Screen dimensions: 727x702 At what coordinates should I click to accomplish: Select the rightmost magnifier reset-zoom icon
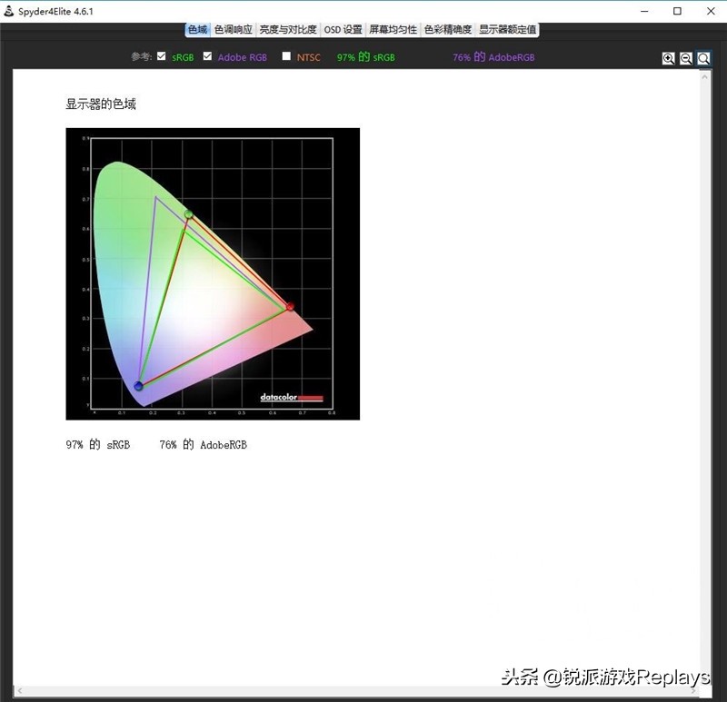(703, 58)
